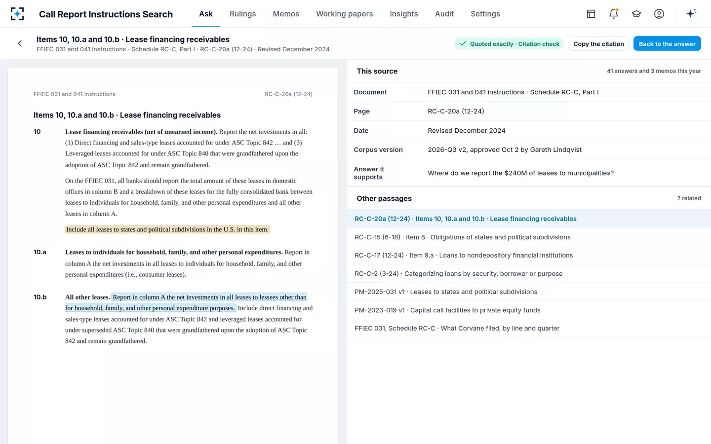Click the Call Report Instructions Search logo icon
The height and width of the screenshot is (444, 711).
coord(17,14)
